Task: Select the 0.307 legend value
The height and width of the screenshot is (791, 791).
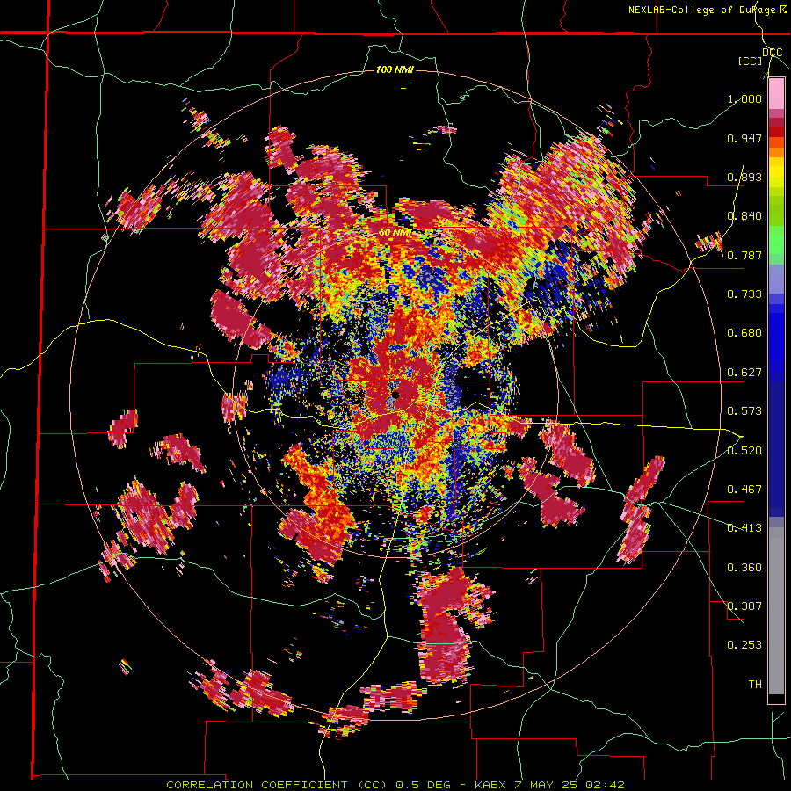Action: 744,606
